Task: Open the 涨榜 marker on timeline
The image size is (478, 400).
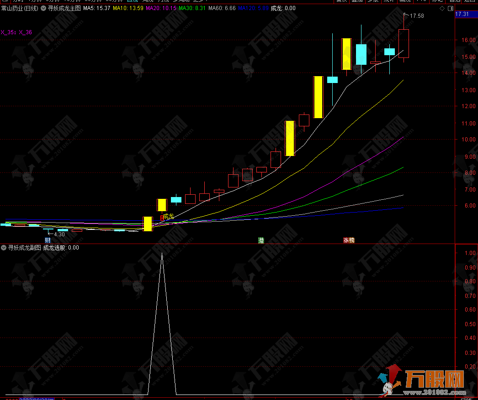Action: point(349,240)
